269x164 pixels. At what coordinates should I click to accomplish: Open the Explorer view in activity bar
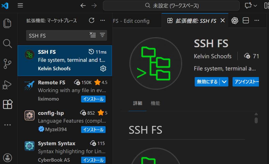7,23
